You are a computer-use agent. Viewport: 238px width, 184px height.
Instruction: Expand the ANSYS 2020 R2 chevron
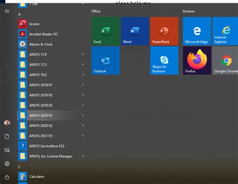83,126
